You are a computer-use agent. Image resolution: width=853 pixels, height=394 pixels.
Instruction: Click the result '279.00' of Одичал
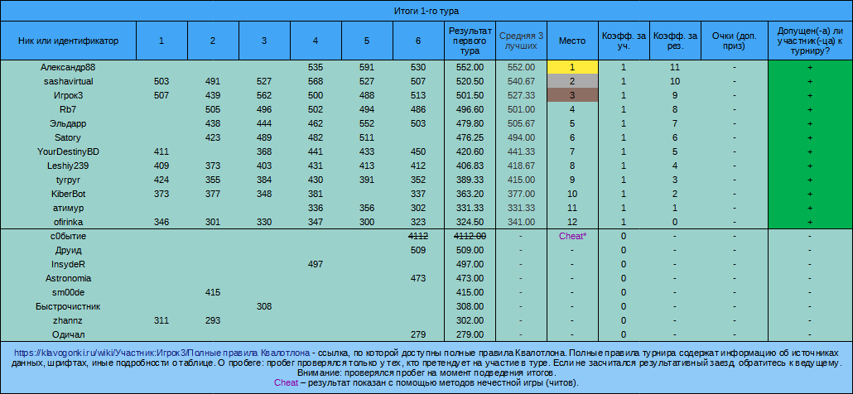pyautogui.click(x=469, y=334)
